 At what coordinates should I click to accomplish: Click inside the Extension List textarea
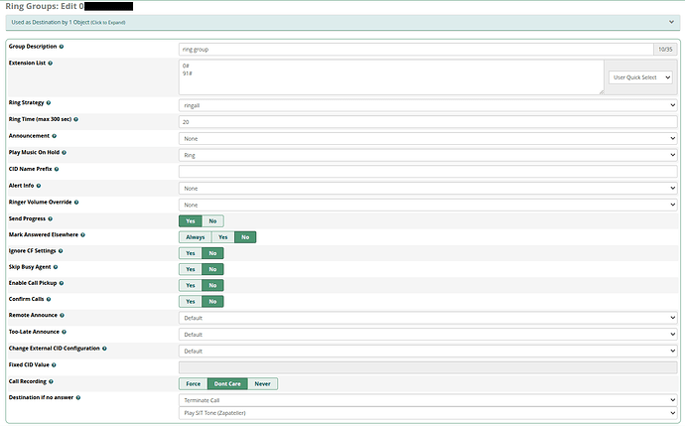tap(391, 77)
